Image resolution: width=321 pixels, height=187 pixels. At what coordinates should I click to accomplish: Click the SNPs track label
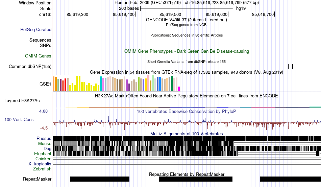(x=46, y=45)
